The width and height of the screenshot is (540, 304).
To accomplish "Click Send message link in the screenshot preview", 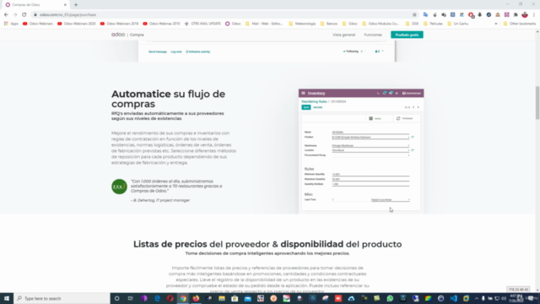I will pos(158,52).
